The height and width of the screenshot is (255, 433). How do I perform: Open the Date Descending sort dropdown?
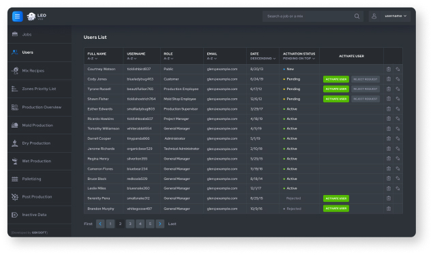click(x=263, y=59)
